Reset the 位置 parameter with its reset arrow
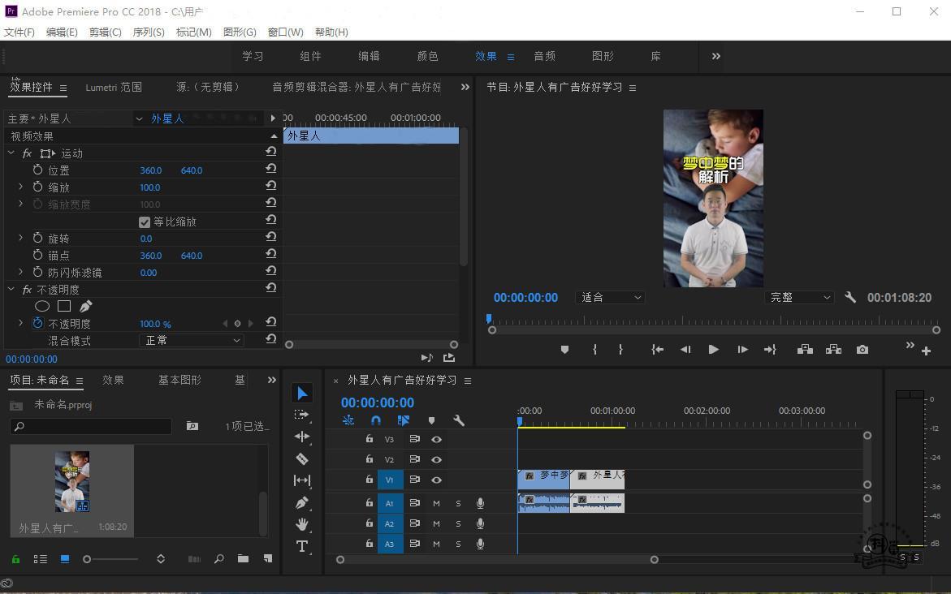 tap(270, 170)
